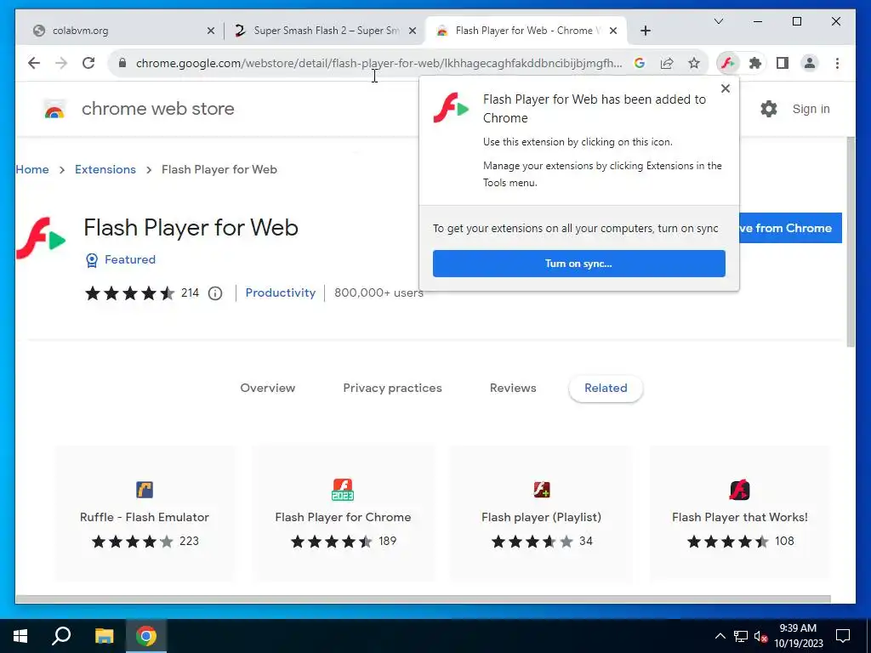This screenshot has height=653, width=871.
Task: Click the Turn on sync button
Action: pyautogui.click(x=578, y=264)
